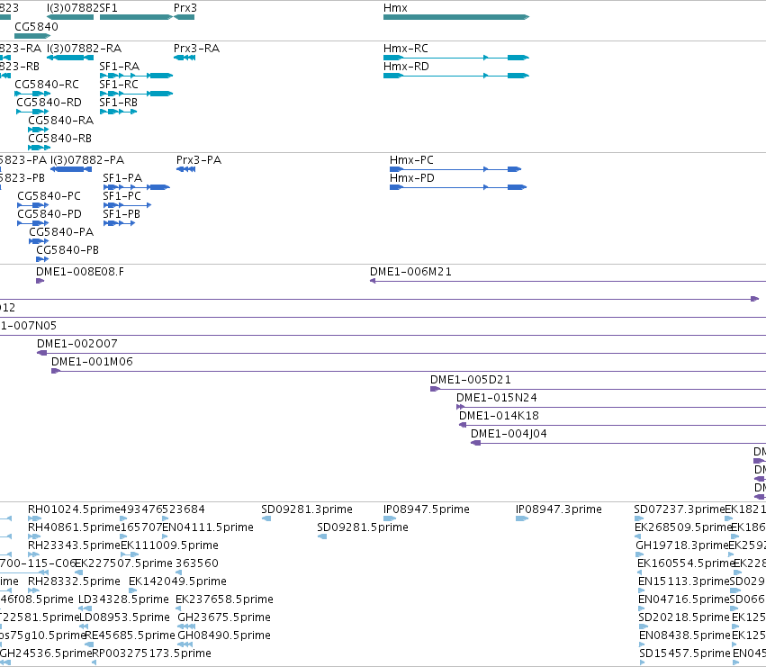
Task: Click the LD34328.5prime EST label
Action: 123,599
